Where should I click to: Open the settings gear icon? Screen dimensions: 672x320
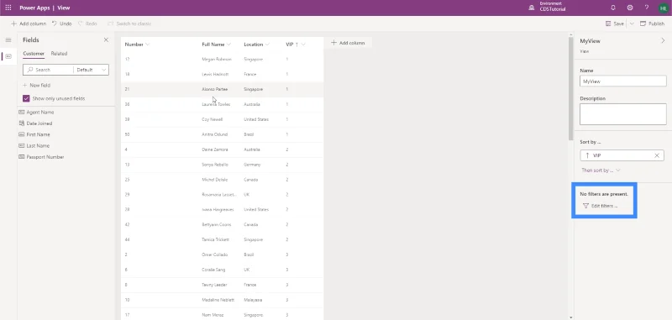(630, 8)
